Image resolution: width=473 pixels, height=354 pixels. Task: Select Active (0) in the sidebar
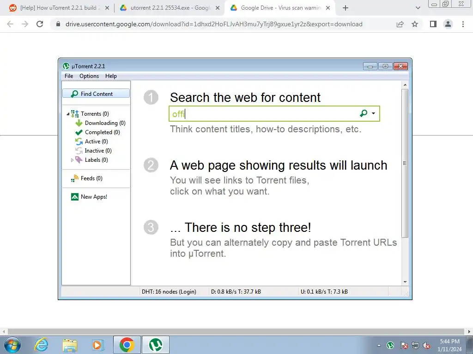click(x=96, y=142)
